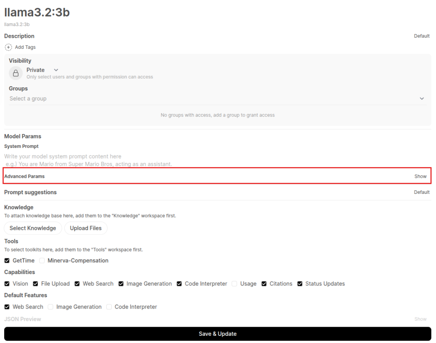Click the Select Knowledge button

33,228
